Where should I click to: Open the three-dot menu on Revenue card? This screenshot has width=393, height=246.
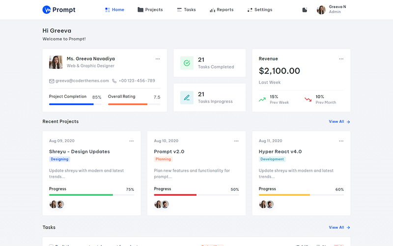pyautogui.click(x=341, y=59)
